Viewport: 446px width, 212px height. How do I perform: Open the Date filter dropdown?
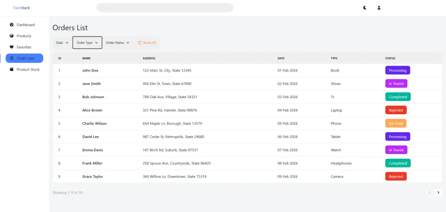point(62,43)
